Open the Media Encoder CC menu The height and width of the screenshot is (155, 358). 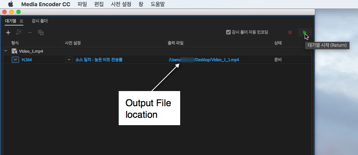click(46, 4)
